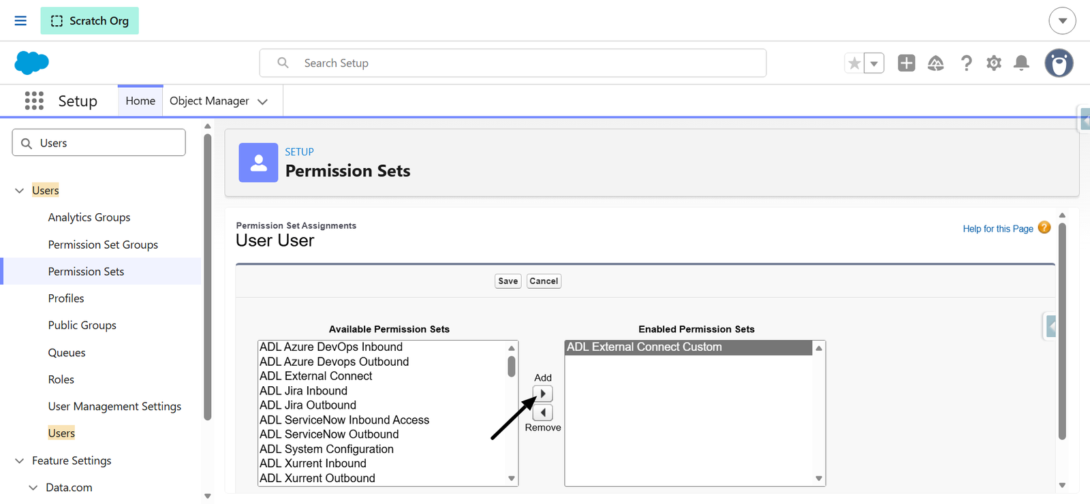Open the notifications bell
Image resolution: width=1090 pixels, height=504 pixels.
(1021, 63)
